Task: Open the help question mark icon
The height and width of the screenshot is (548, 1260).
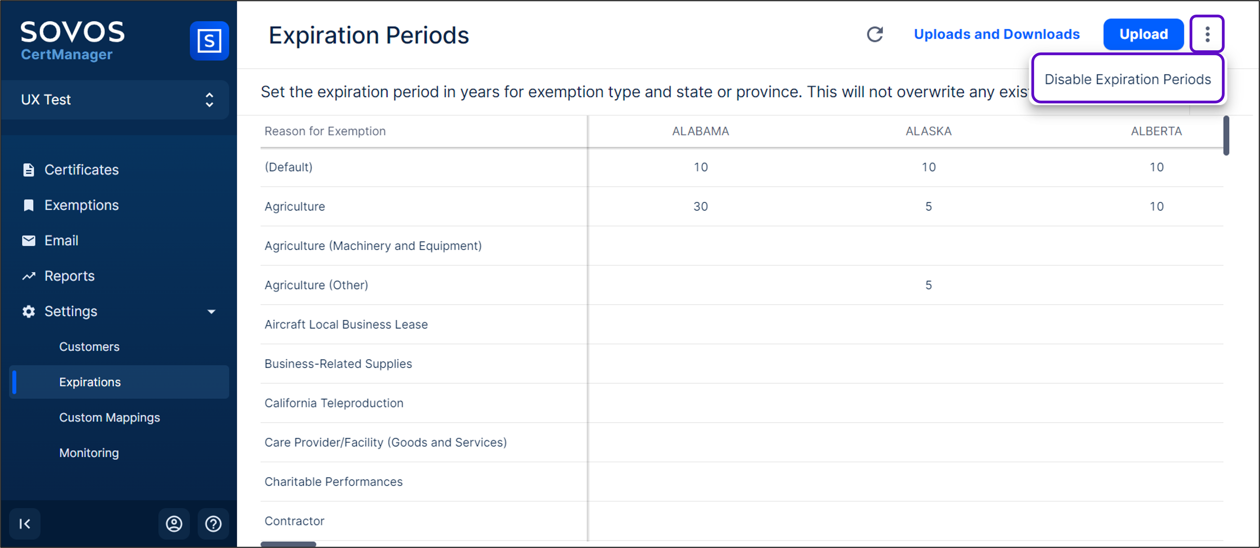Action: pyautogui.click(x=213, y=524)
